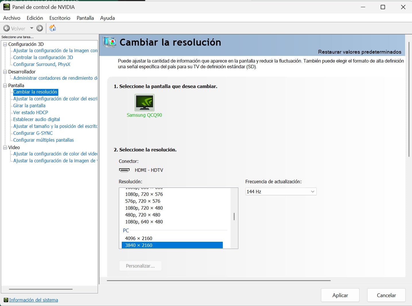
Task: Collapse the Video tree section
Action: (5, 147)
